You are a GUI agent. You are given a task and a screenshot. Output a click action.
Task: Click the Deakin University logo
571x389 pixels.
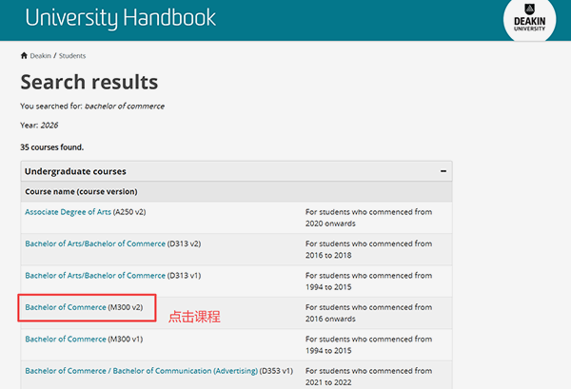529,21
